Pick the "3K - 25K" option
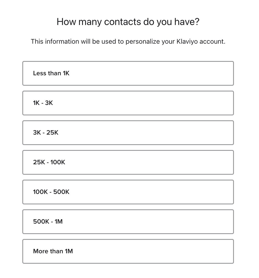This screenshot has width=259, height=278. [128, 133]
